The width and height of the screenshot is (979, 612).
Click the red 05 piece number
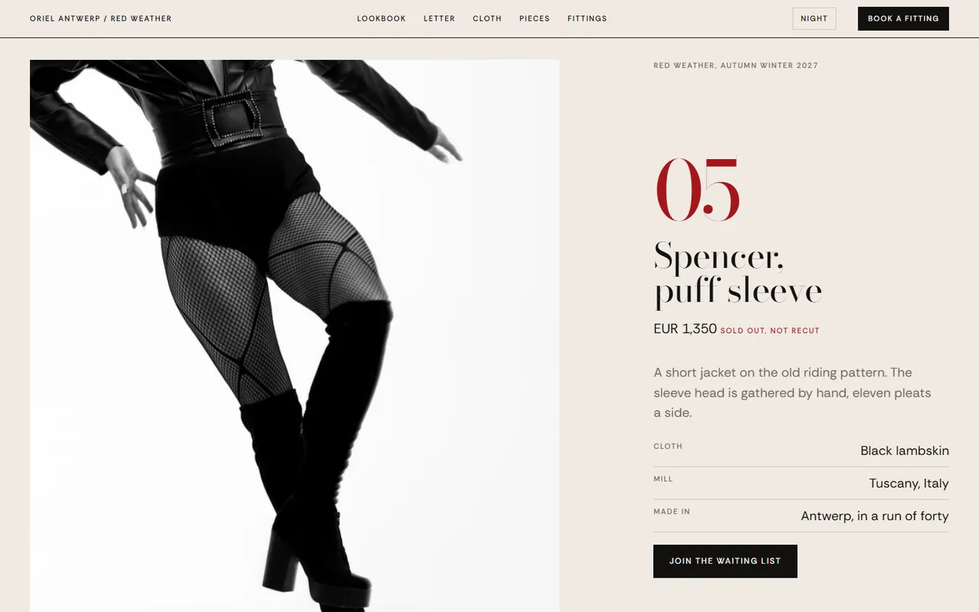pyautogui.click(x=698, y=190)
